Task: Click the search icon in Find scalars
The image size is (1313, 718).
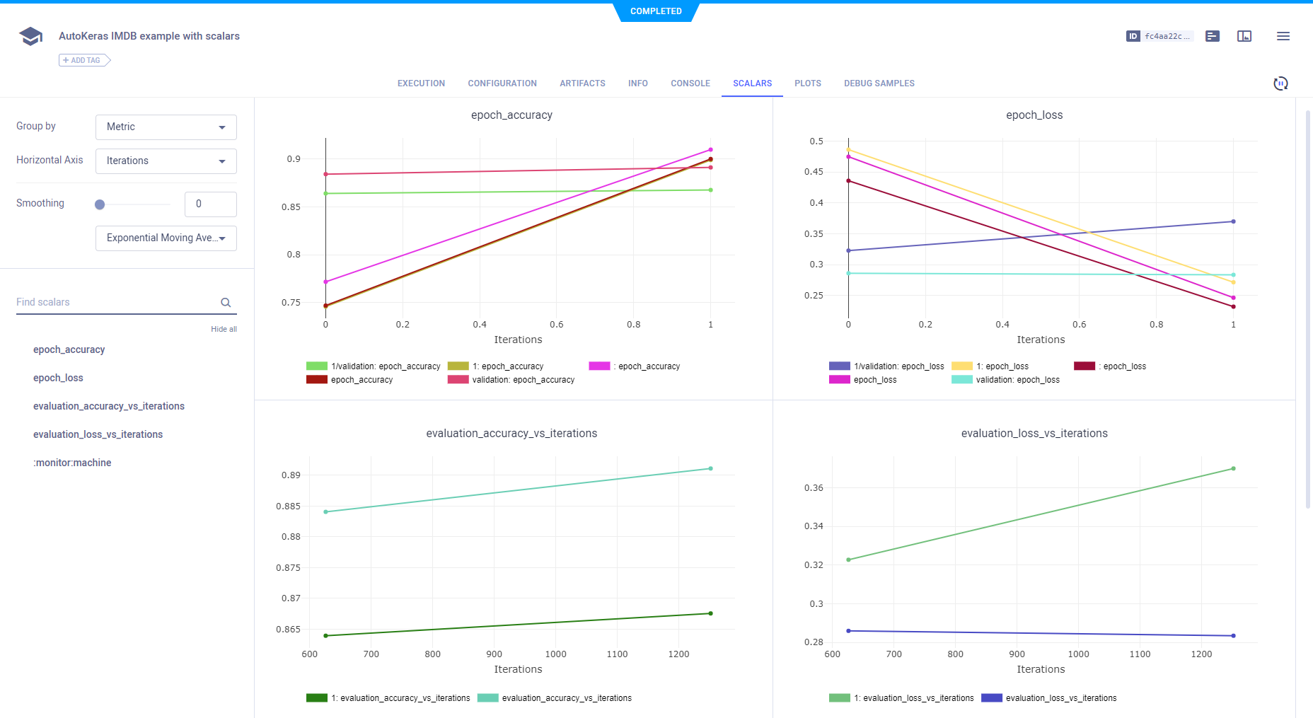Action: point(226,303)
